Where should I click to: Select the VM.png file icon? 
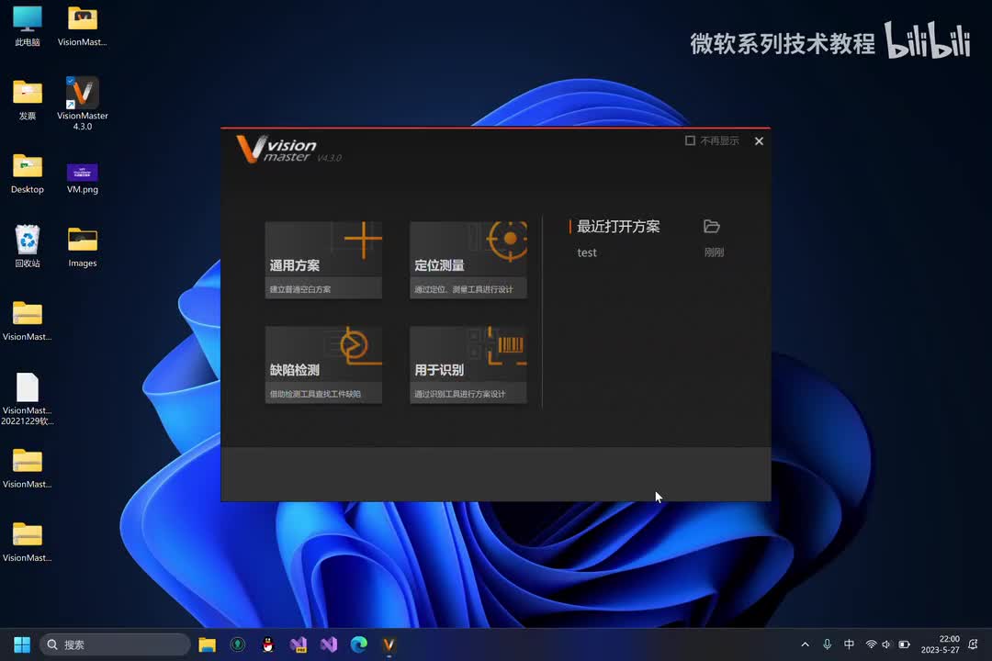click(x=83, y=177)
